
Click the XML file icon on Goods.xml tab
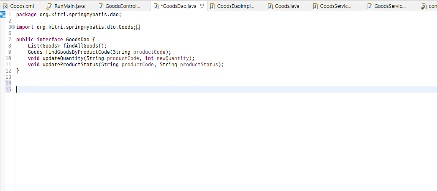point(5,6)
